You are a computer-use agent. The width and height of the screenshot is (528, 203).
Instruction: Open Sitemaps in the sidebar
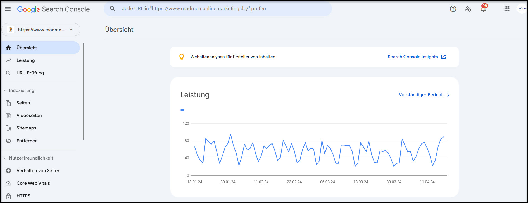[26, 128]
